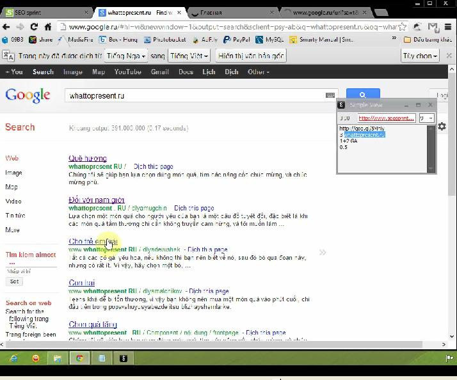Open search settings gear icon
The image size is (457, 380).
tap(442, 126)
